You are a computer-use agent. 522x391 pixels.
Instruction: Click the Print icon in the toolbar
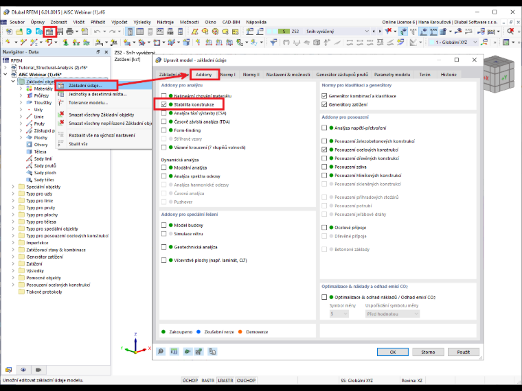[69, 32]
